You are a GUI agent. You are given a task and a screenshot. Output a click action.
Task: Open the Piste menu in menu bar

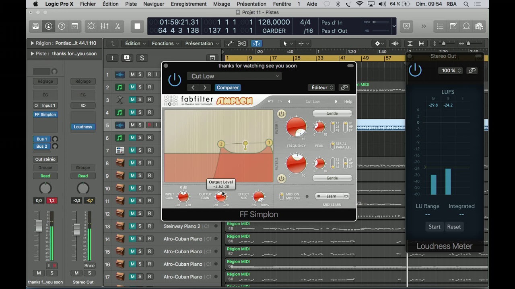pos(131,4)
